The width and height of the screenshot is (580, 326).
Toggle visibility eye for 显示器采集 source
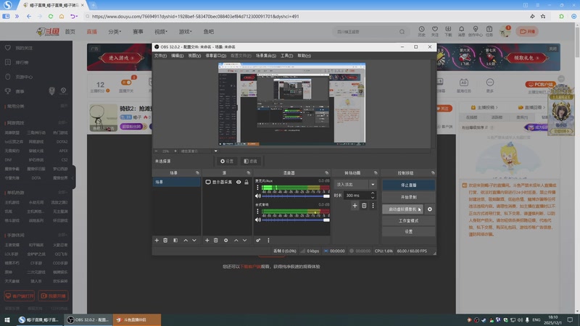(239, 182)
